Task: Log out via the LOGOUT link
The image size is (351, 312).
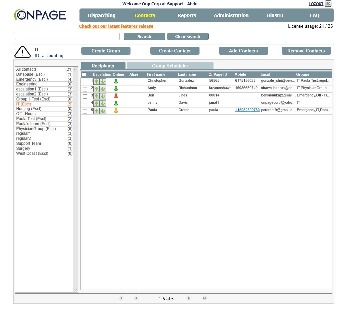Action: point(316,4)
